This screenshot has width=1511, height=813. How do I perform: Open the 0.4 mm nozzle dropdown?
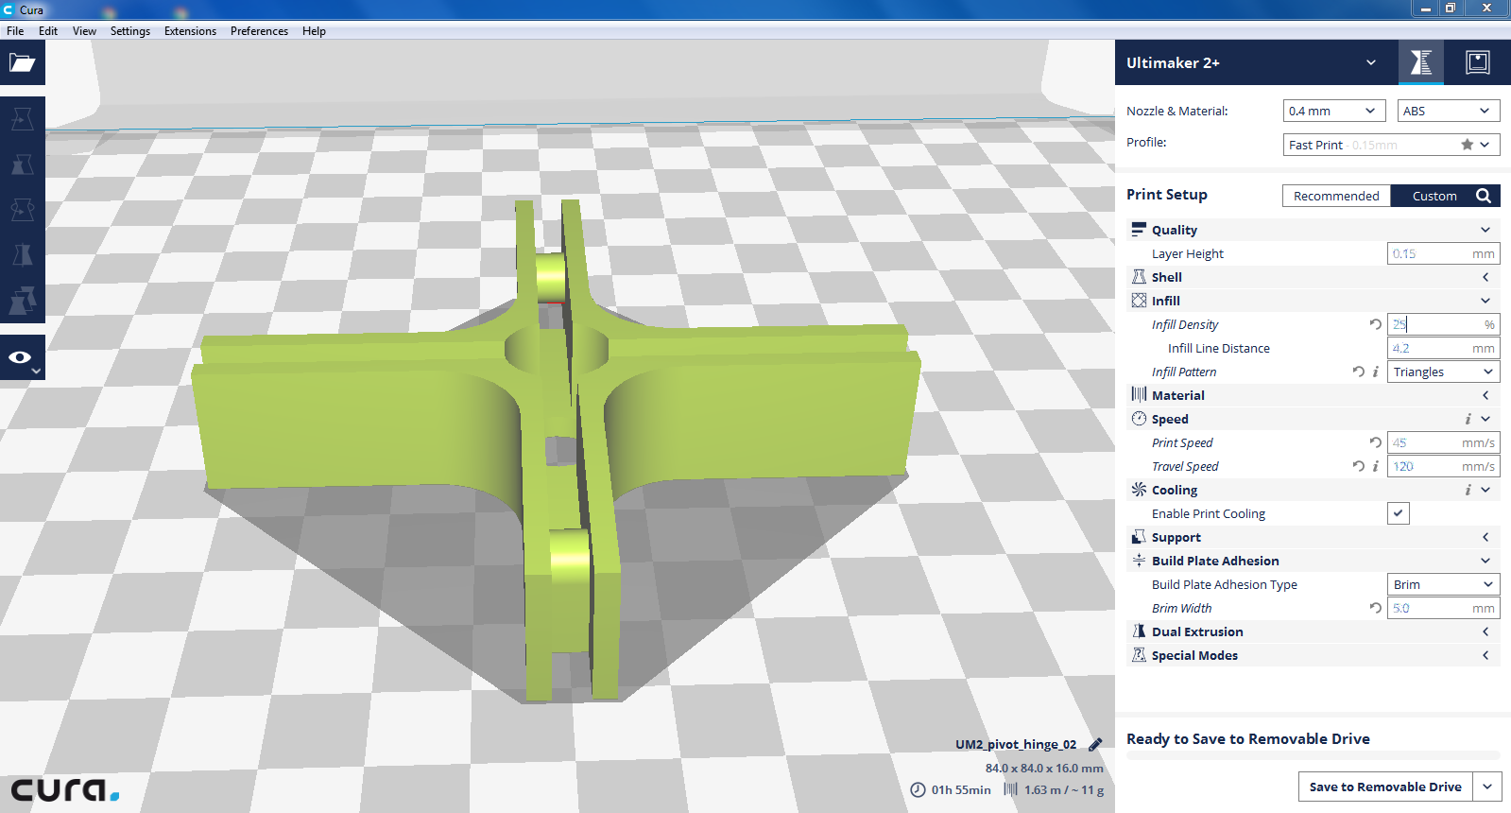1334,111
